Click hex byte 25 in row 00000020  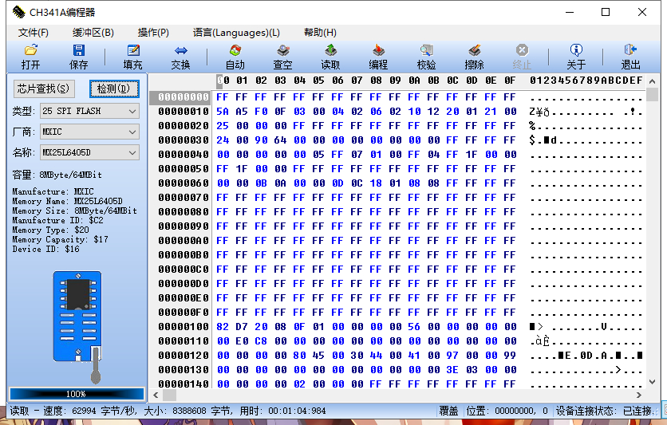[223, 126]
